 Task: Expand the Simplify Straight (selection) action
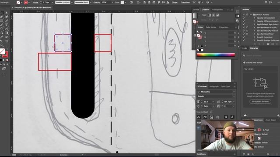(255, 40)
